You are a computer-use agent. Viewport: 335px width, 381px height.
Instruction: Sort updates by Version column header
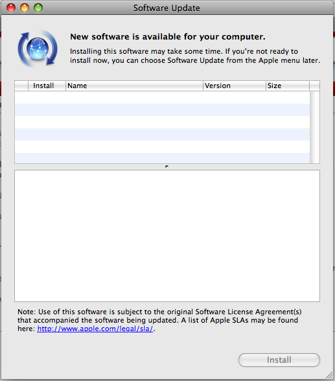click(x=234, y=86)
